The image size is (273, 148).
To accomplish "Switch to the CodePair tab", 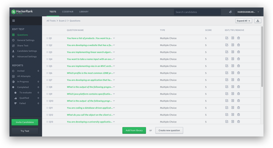I will click(68, 12).
